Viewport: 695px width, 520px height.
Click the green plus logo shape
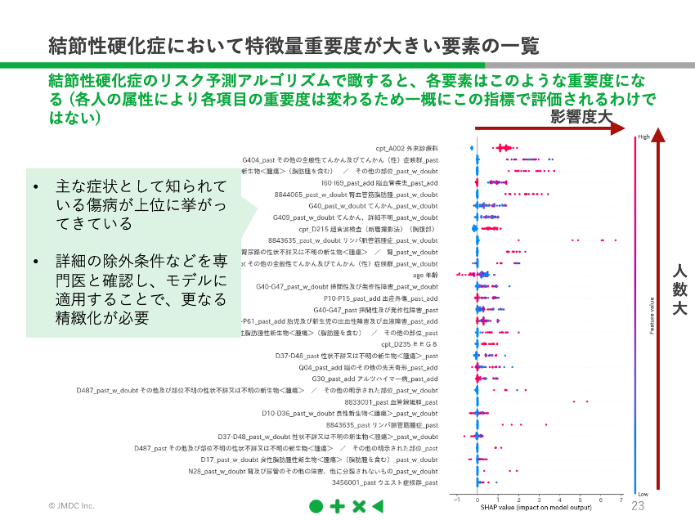coord(338,506)
